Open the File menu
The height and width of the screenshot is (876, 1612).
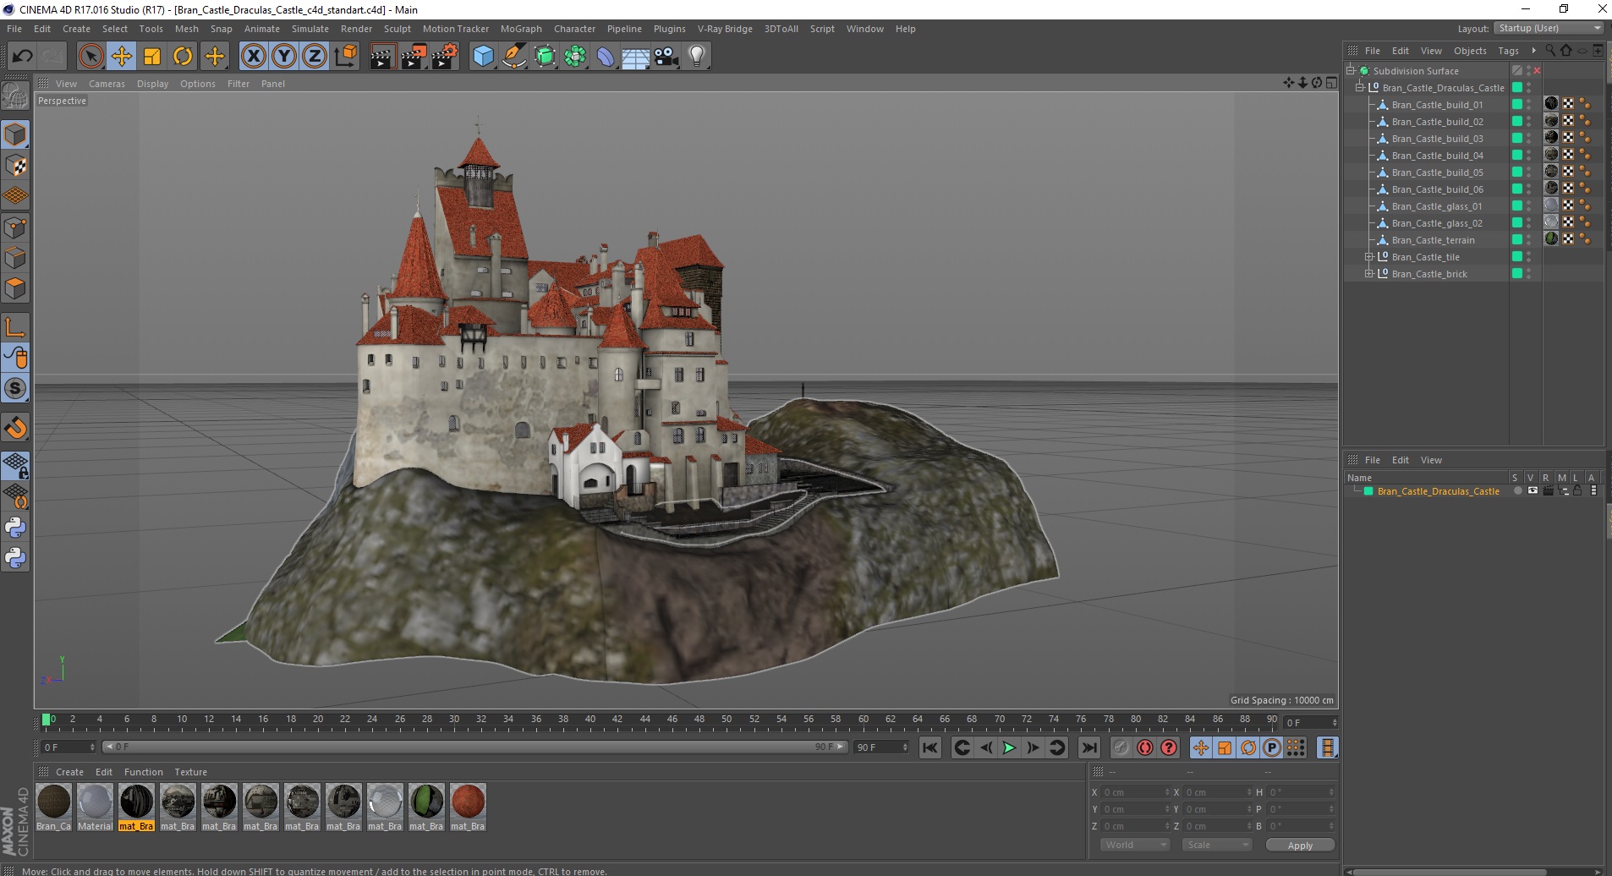(14, 29)
